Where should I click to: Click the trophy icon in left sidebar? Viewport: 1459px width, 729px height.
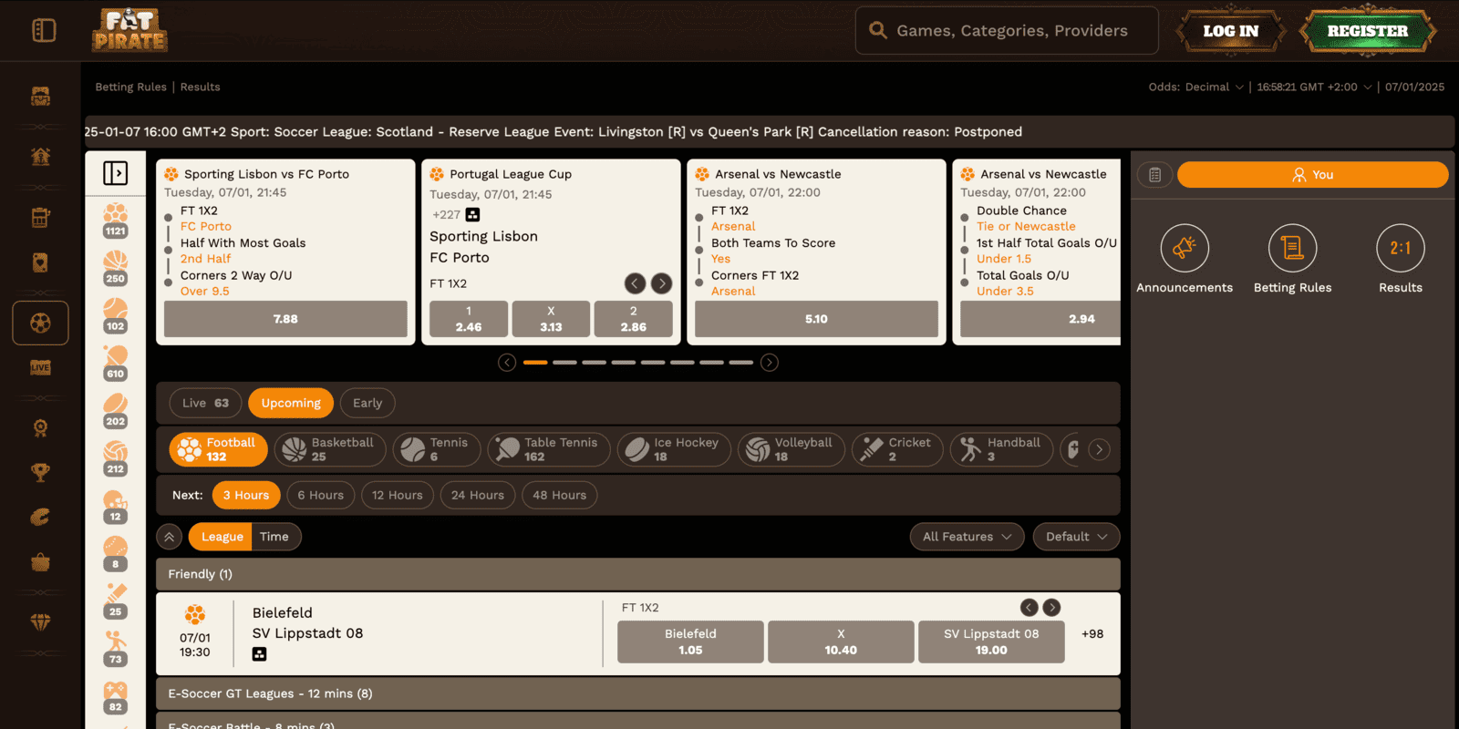pyautogui.click(x=40, y=472)
